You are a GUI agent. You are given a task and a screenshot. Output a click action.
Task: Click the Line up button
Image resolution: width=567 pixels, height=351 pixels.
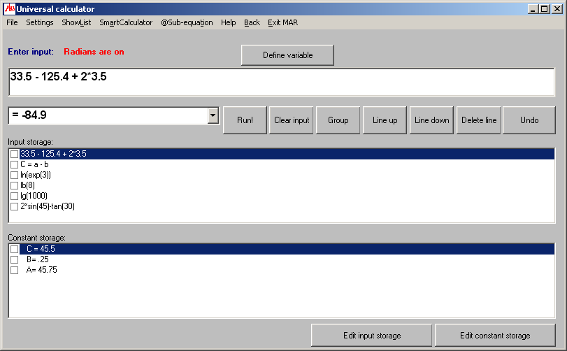[385, 120]
